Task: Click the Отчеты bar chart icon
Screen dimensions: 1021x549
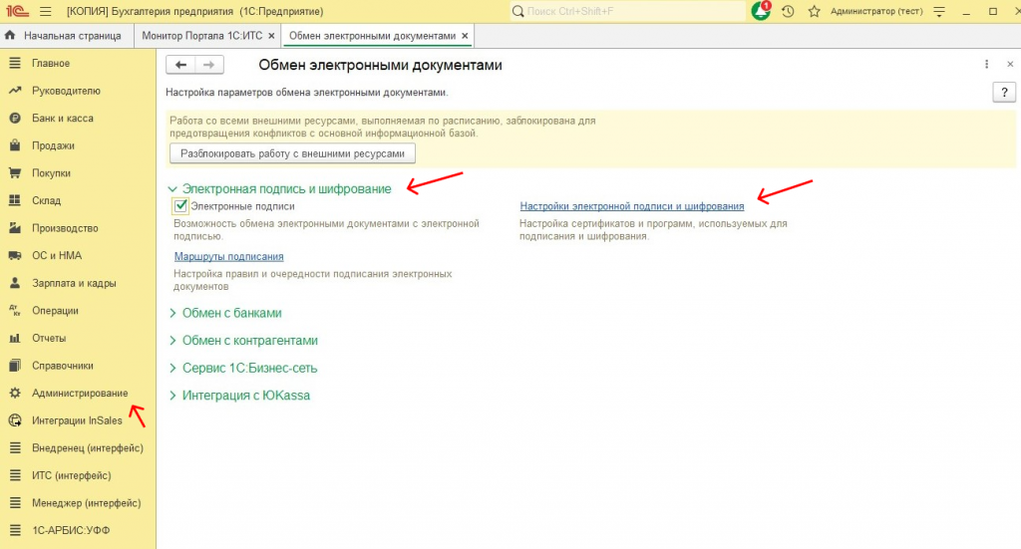Action: [15, 338]
